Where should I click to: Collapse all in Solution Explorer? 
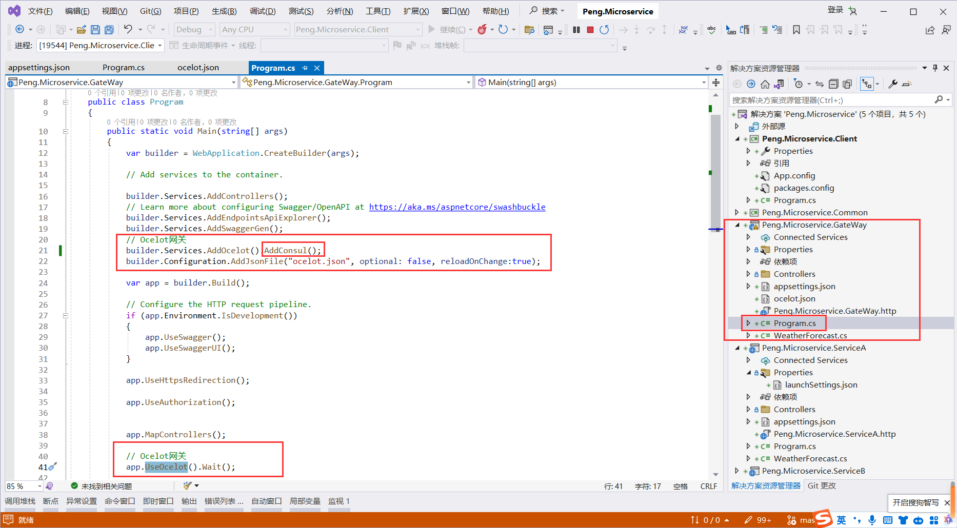coord(833,84)
